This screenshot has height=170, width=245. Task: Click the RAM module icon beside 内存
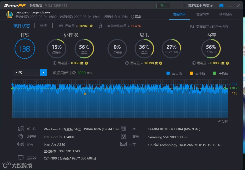(x=124, y=144)
